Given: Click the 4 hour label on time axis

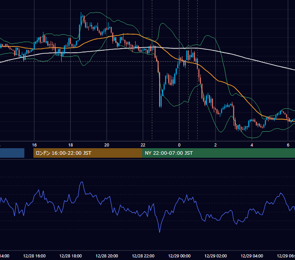Looking at the screenshot, I should (x=252, y=145).
